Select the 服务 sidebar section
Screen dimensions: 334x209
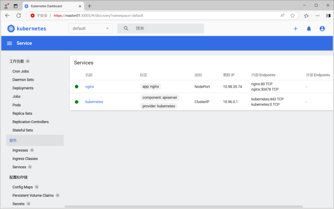(x=35, y=140)
